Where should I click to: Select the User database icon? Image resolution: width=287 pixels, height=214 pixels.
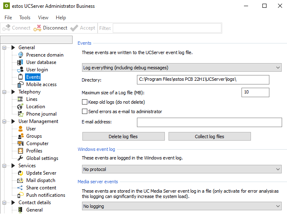(x=20, y=62)
